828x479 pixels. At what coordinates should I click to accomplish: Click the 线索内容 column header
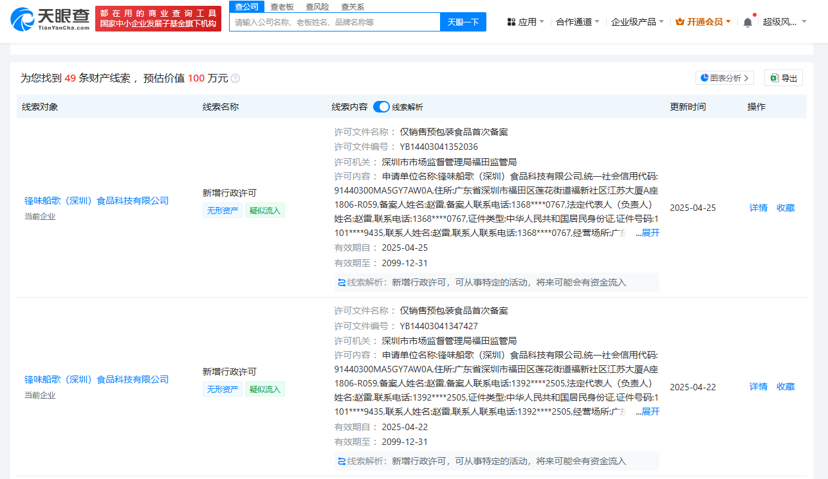350,107
